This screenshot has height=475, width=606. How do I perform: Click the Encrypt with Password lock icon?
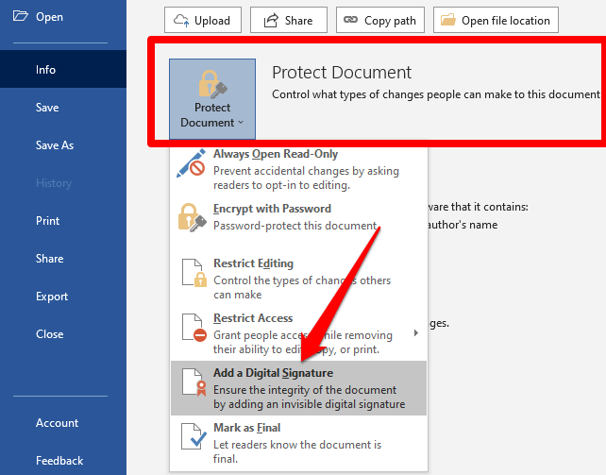point(192,218)
